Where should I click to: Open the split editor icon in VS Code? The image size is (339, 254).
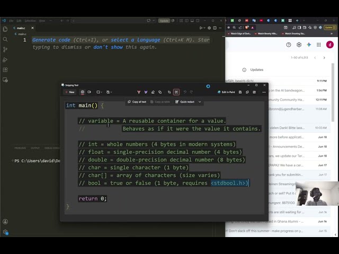(215, 28)
